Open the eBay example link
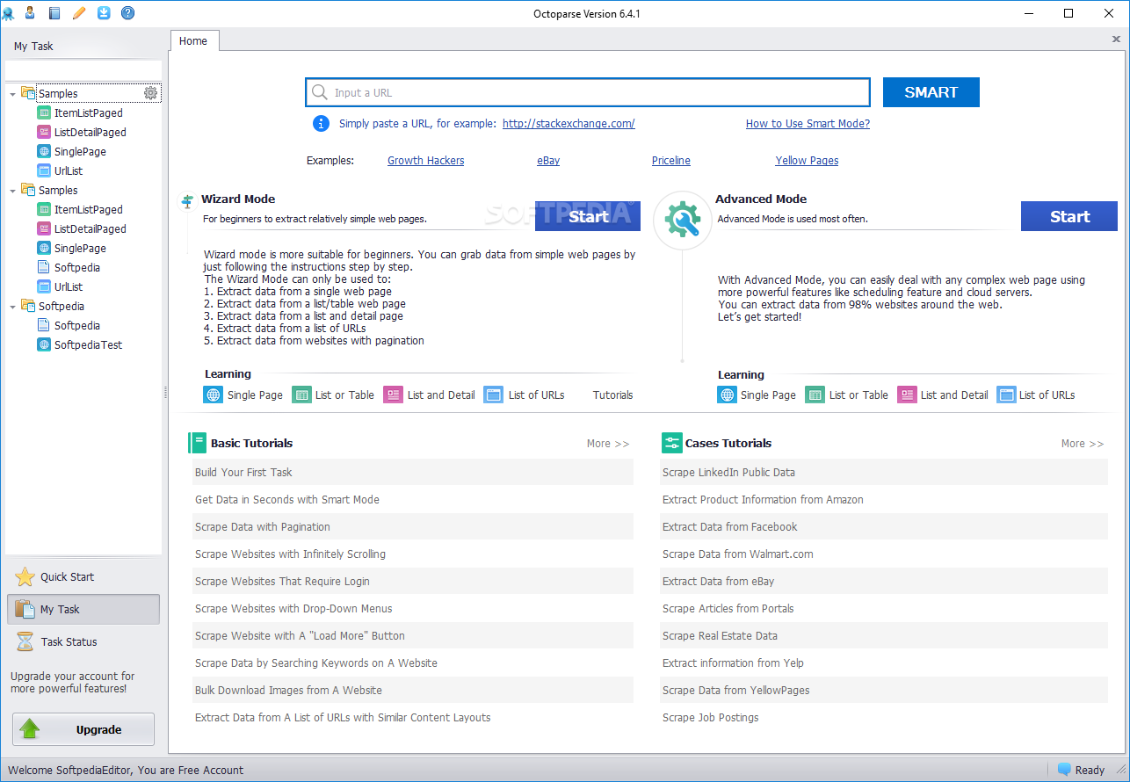1130x782 pixels. (548, 161)
